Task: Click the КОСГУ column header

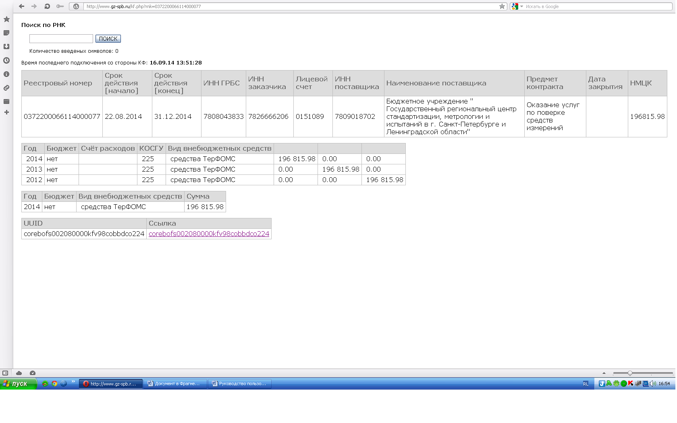Action: click(x=152, y=148)
